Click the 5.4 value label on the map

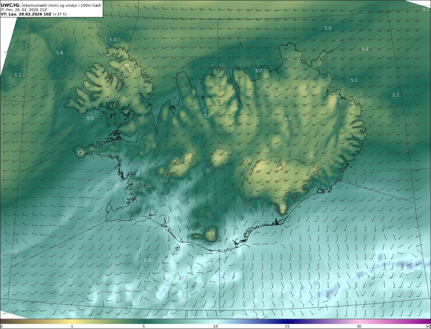[x=60, y=53]
